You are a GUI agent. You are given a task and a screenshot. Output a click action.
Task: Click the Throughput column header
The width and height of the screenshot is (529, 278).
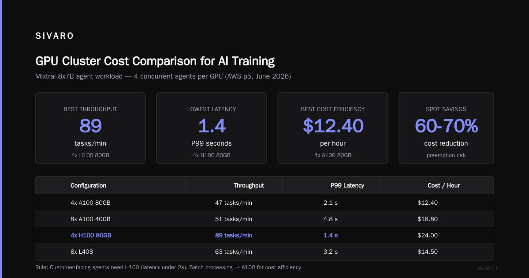pyautogui.click(x=249, y=185)
